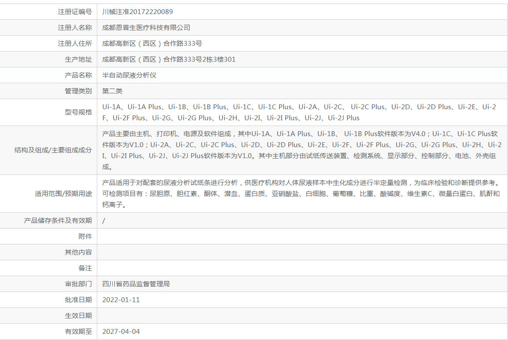Click the intended use text starting 产品适用于
This screenshot has height=340, width=508.
pyautogui.click(x=301, y=193)
